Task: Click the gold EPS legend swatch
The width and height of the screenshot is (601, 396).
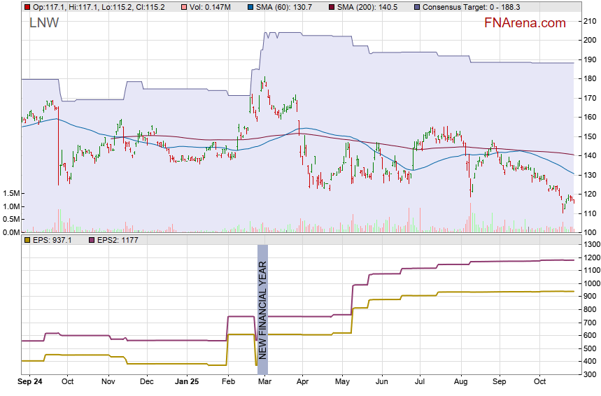Action: pos(27,240)
